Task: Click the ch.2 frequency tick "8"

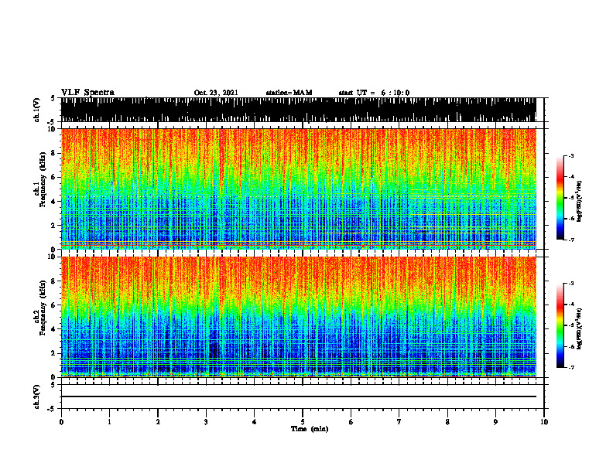Action: click(x=53, y=281)
